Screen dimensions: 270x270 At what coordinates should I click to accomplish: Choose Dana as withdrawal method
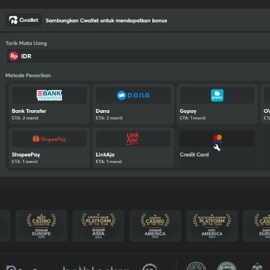[x=133, y=104]
